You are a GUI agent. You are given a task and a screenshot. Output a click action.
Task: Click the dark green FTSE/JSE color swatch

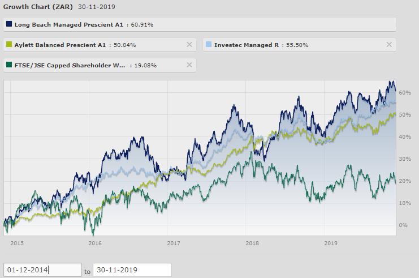pos(8,65)
